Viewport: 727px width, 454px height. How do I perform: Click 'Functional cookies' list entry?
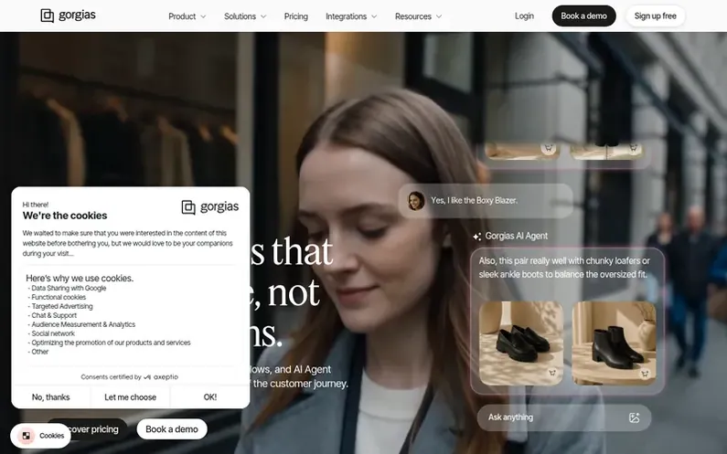[x=59, y=298]
